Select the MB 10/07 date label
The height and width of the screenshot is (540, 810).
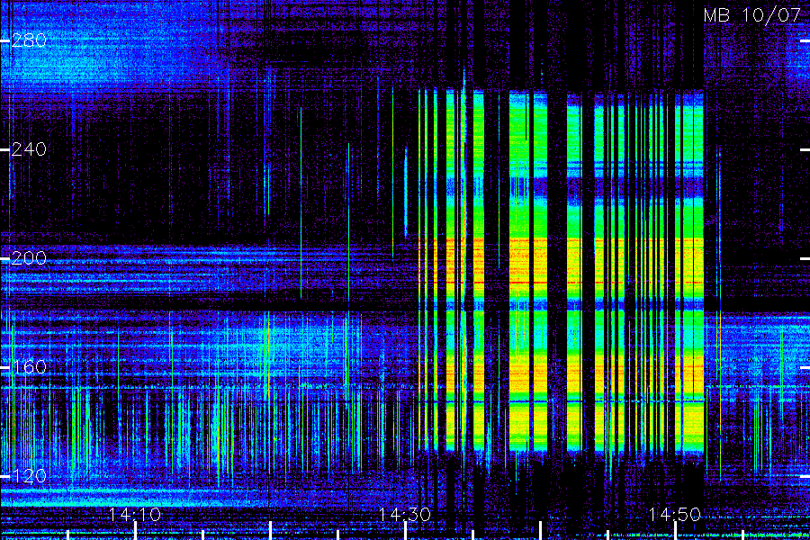pos(751,15)
